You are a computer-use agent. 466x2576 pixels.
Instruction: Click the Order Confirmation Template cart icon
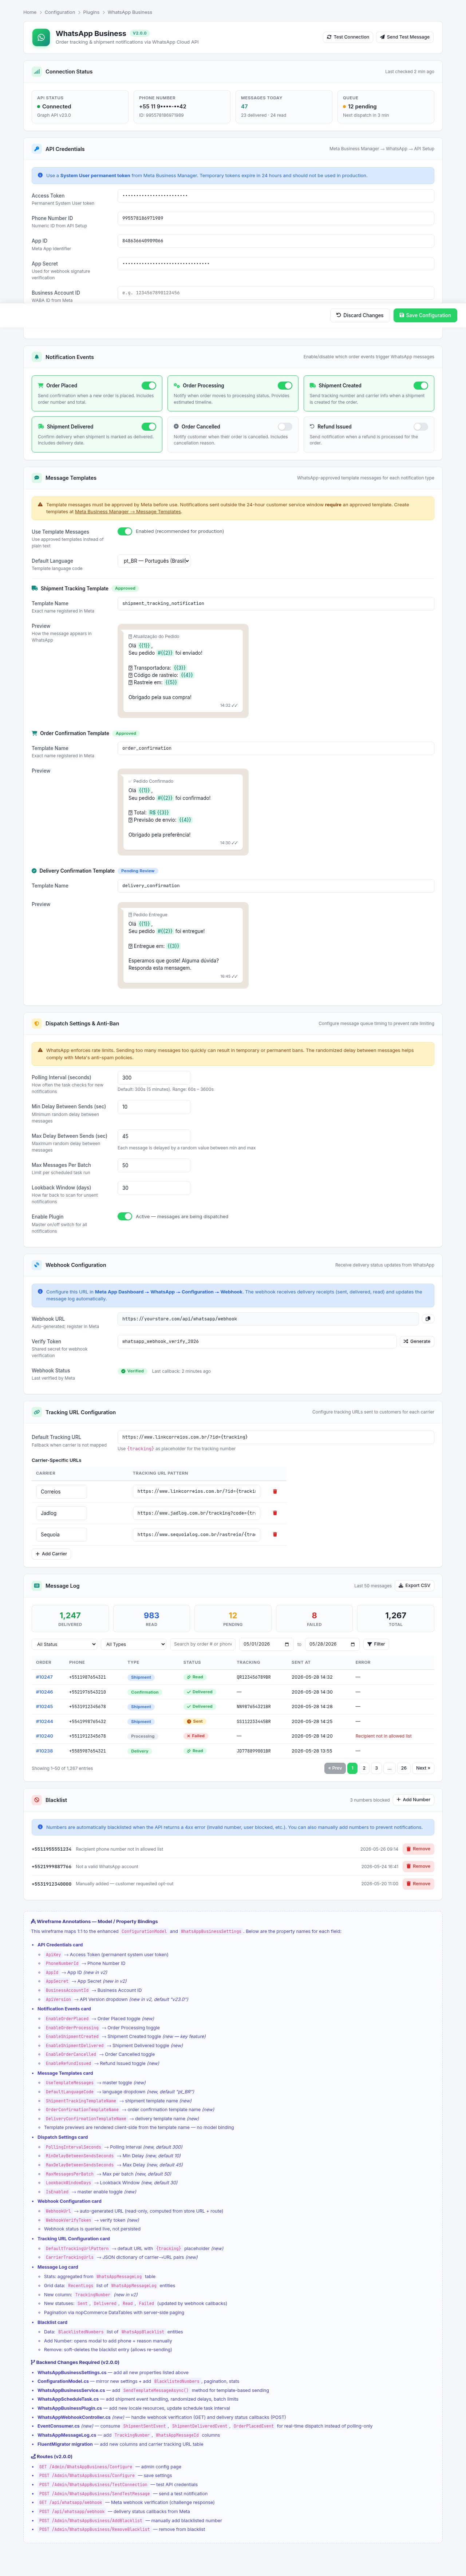[35, 733]
